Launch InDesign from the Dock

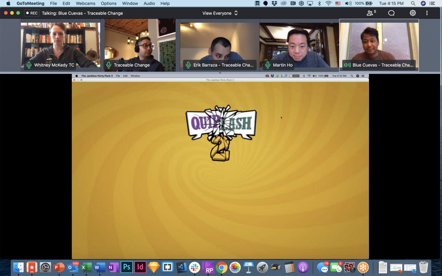coord(140,267)
